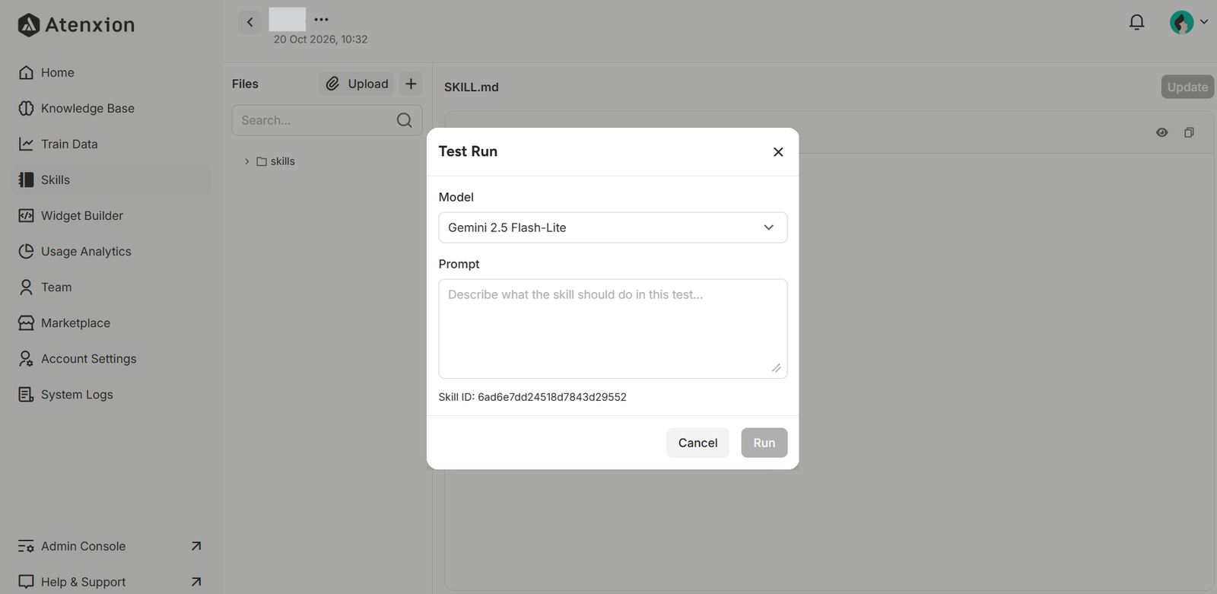
Task: Open Knowledge Base section
Action: 113,108
